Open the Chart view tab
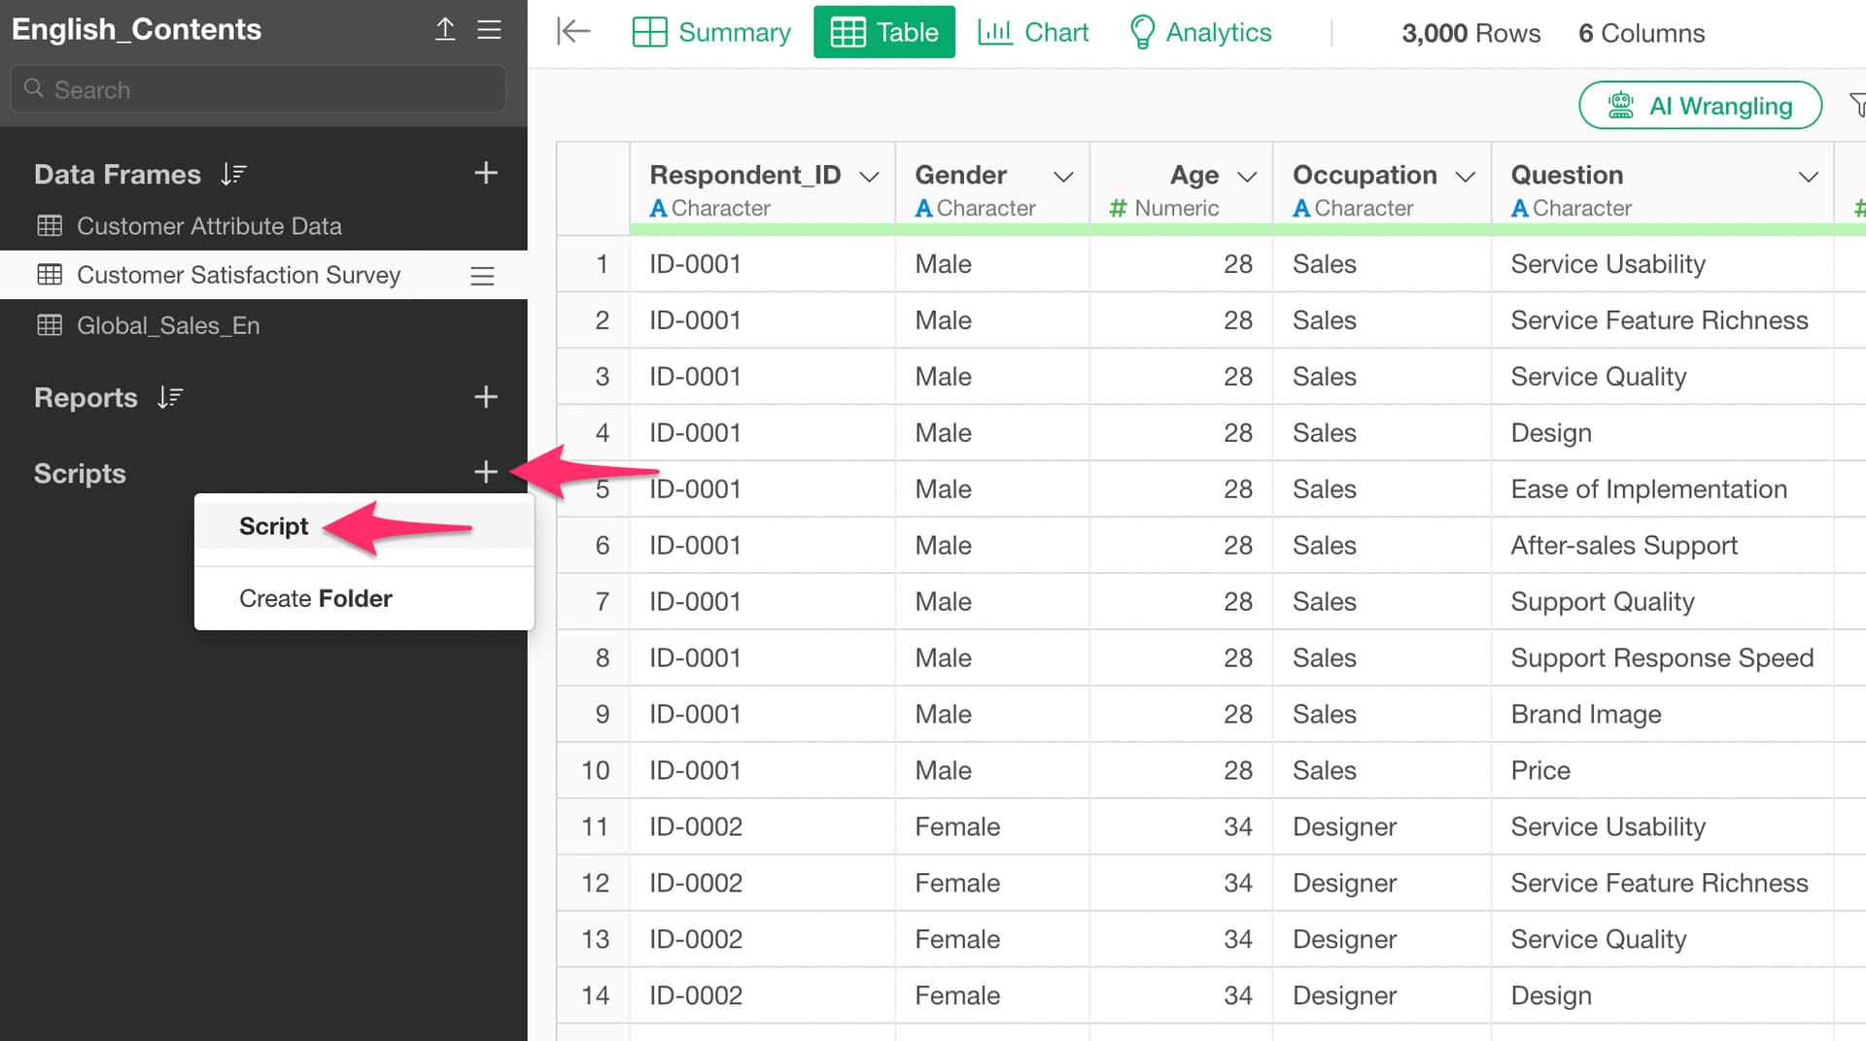 [x=1033, y=32]
